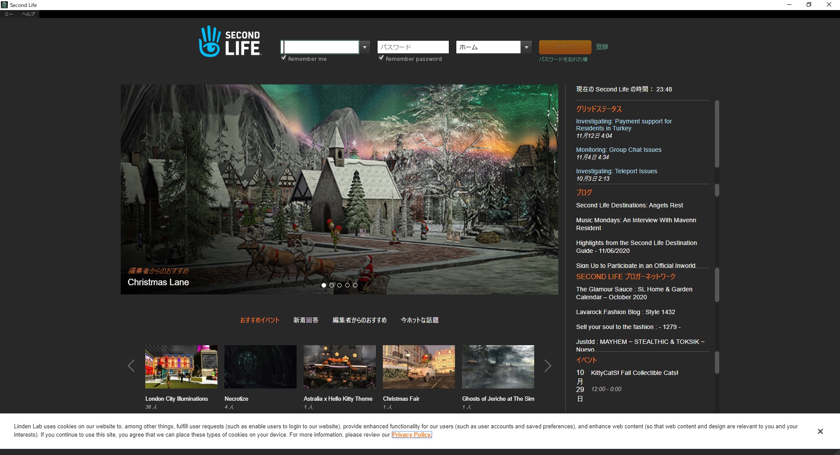
Task: Open the username dropdown arrow
Action: pos(365,47)
